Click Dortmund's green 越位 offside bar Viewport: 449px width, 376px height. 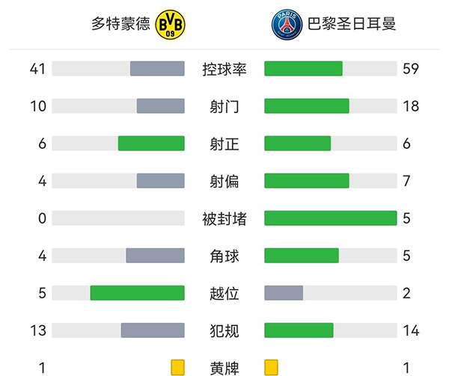(x=137, y=293)
